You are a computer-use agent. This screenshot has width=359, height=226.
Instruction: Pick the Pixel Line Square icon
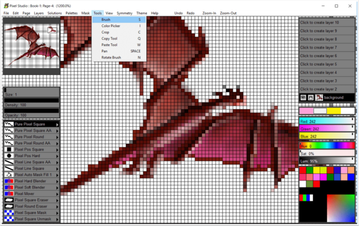9,169
